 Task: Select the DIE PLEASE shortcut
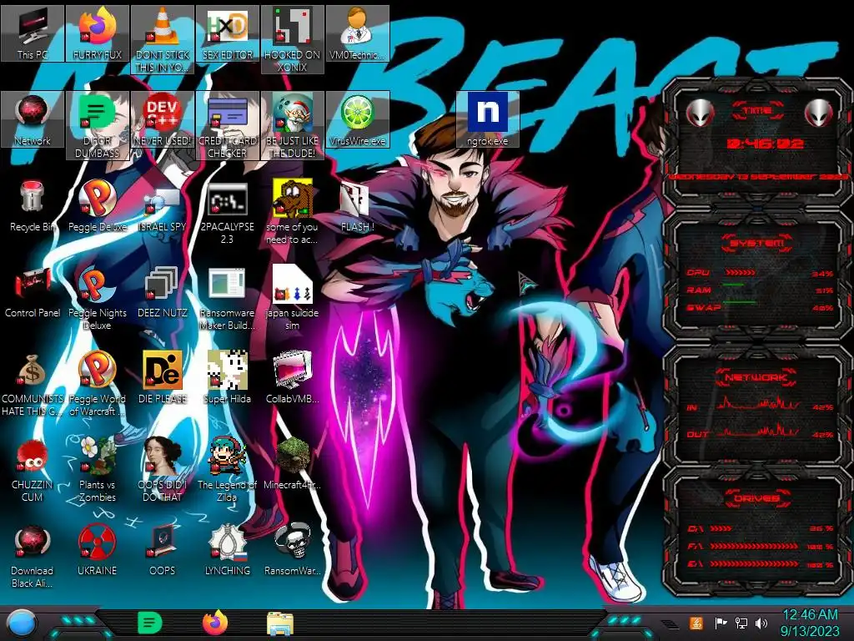[163, 377]
